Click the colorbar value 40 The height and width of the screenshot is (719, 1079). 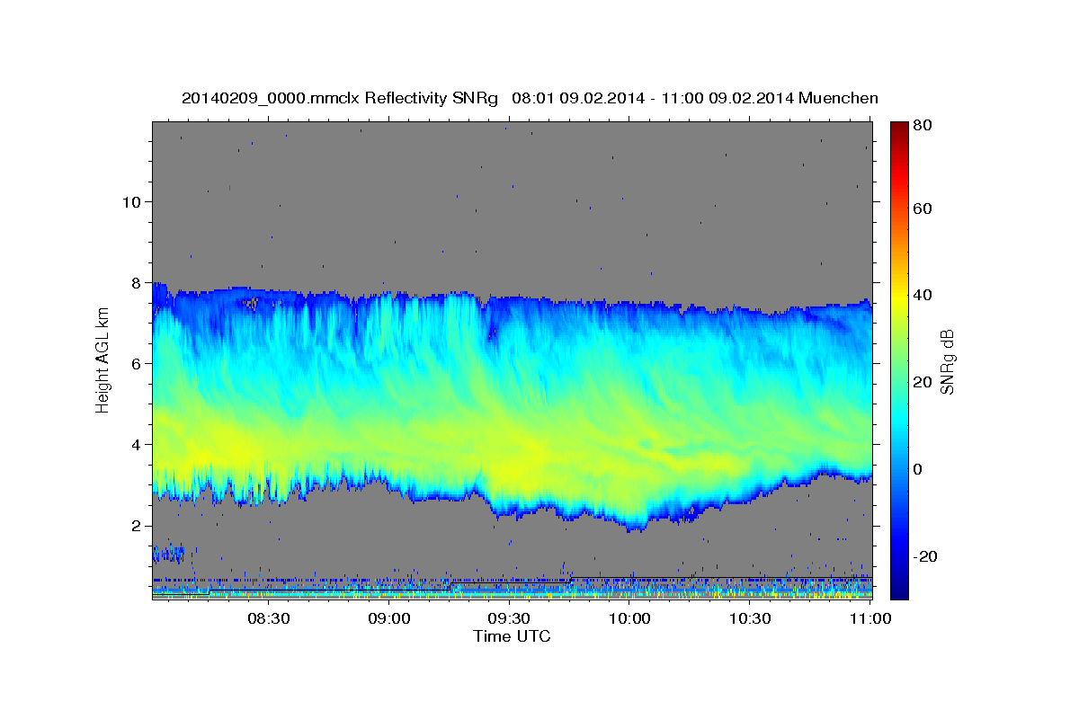pyautogui.click(x=922, y=295)
